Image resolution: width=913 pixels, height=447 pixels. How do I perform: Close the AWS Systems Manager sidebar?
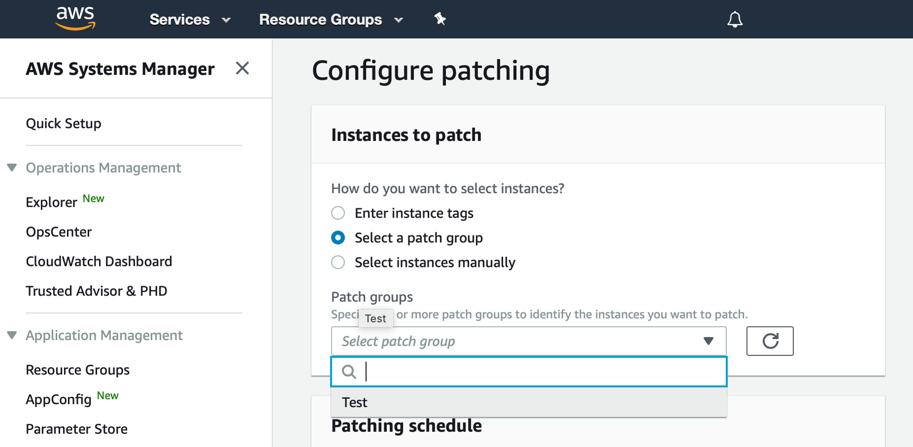coord(242,68)
